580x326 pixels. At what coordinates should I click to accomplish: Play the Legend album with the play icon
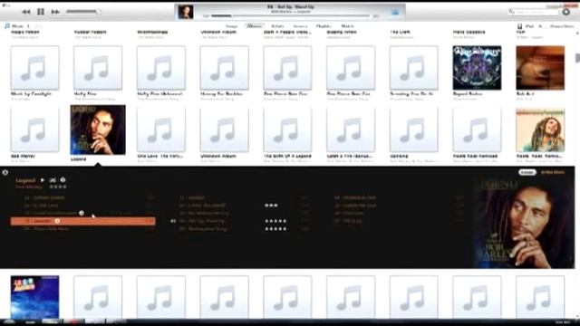43,180
